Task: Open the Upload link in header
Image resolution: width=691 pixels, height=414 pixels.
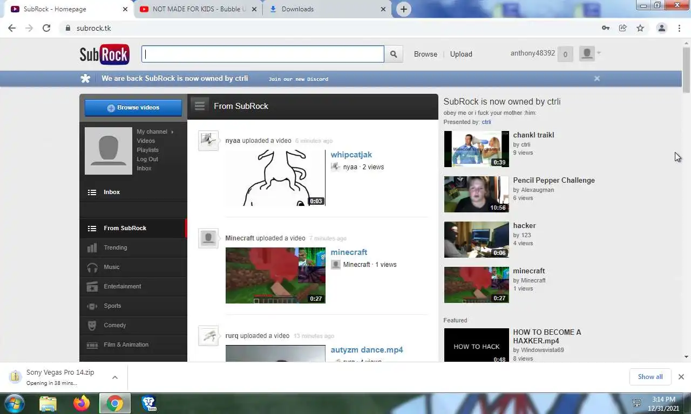Action: pyautogui.click(x=461, y=54)
